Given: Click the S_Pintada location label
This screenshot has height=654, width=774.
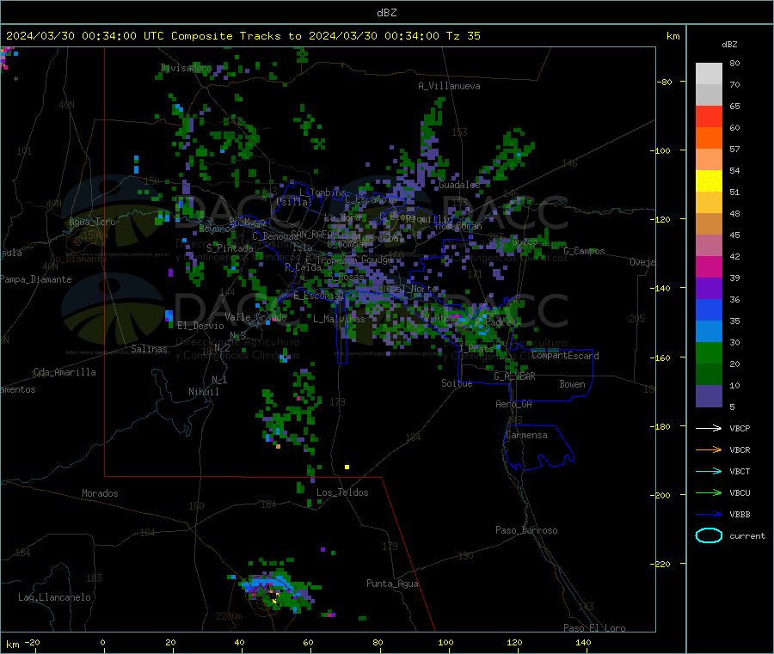Looking at the screenshot, I should (x=230, y=248).
